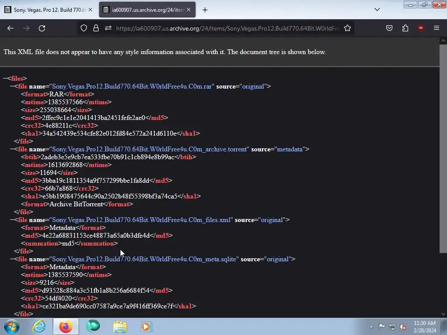The height and width of the screenshot is (335, 447).
Task: Open the uBlock Origin extension icon
Action: click(420, 28)
